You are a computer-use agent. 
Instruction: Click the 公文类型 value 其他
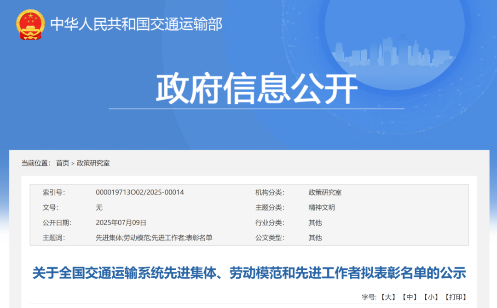click(x=316, y=238)
